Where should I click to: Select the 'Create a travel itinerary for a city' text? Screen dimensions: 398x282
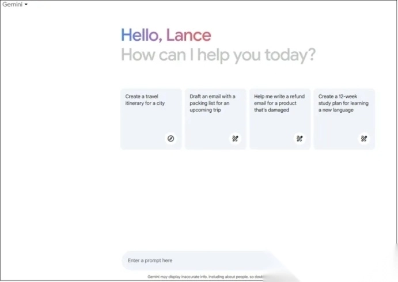click(145, 100)
